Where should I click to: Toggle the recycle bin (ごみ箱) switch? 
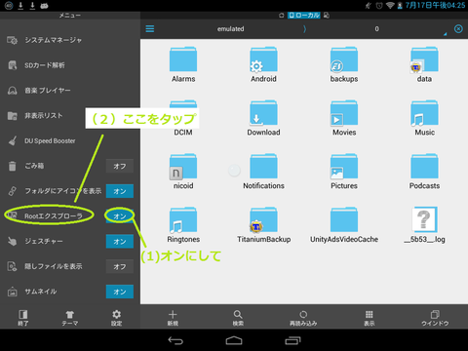tap(120, 166)
